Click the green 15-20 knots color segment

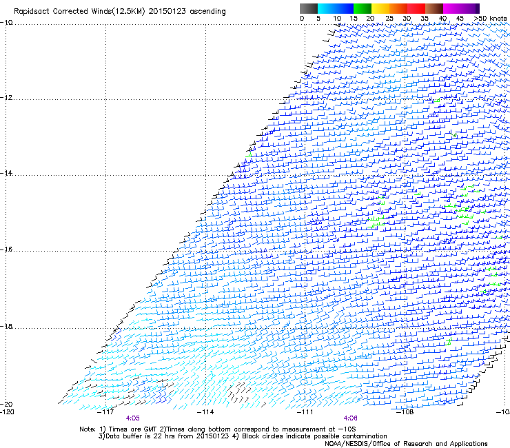(363, 8)
